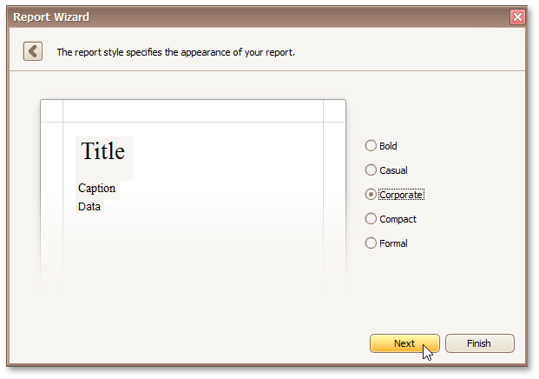Select the Bold report style
Image resolution: width=539 pixels, height=379 pixels.
[371, 146]
